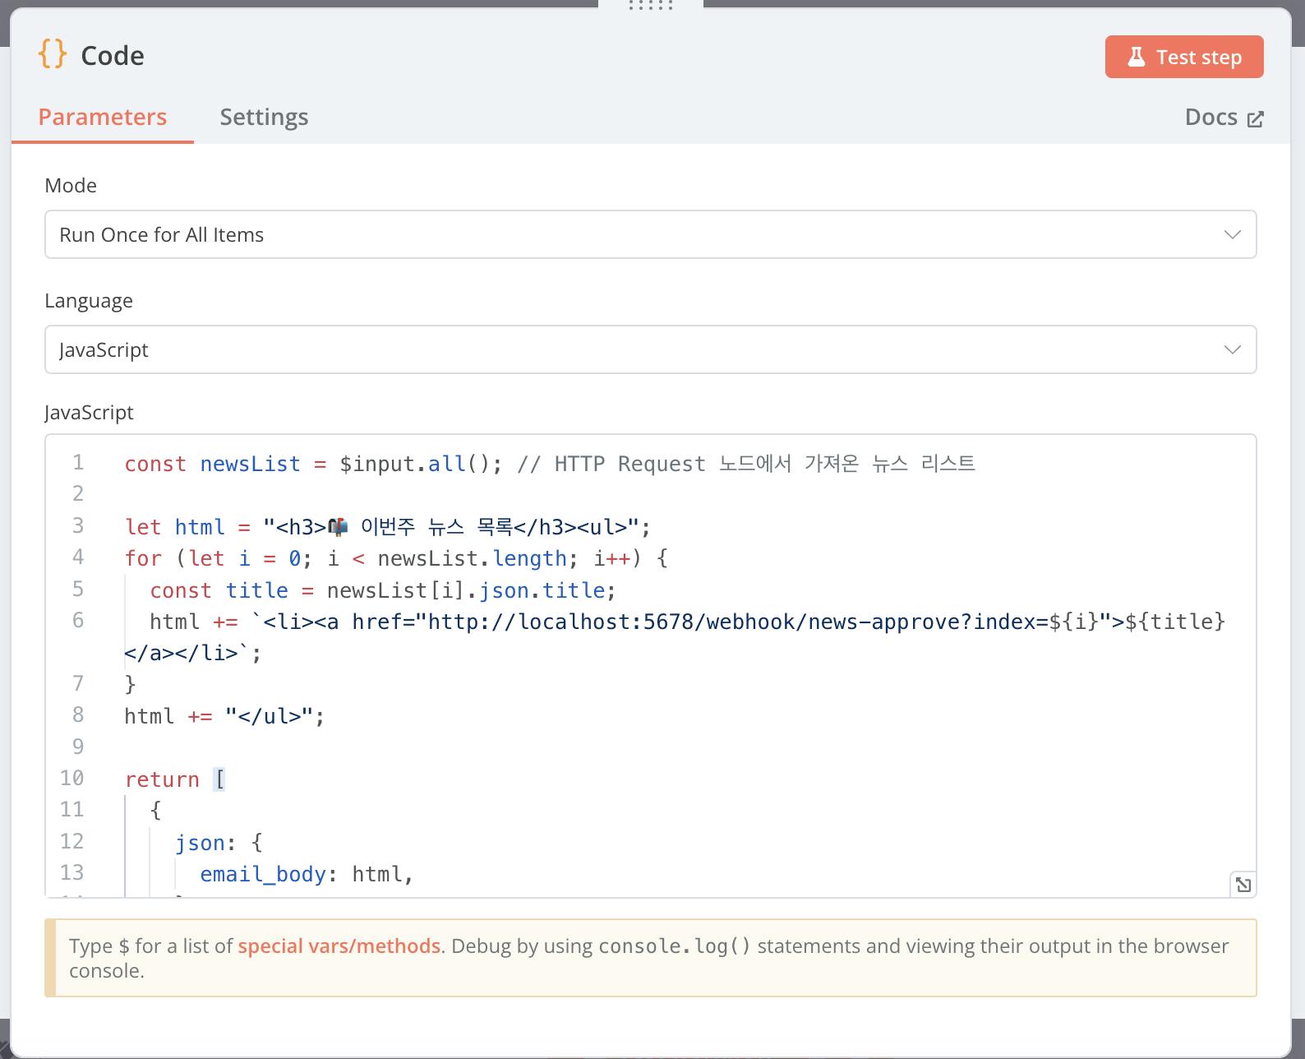Click the expand code editor icon

[x=1243, y=885]
